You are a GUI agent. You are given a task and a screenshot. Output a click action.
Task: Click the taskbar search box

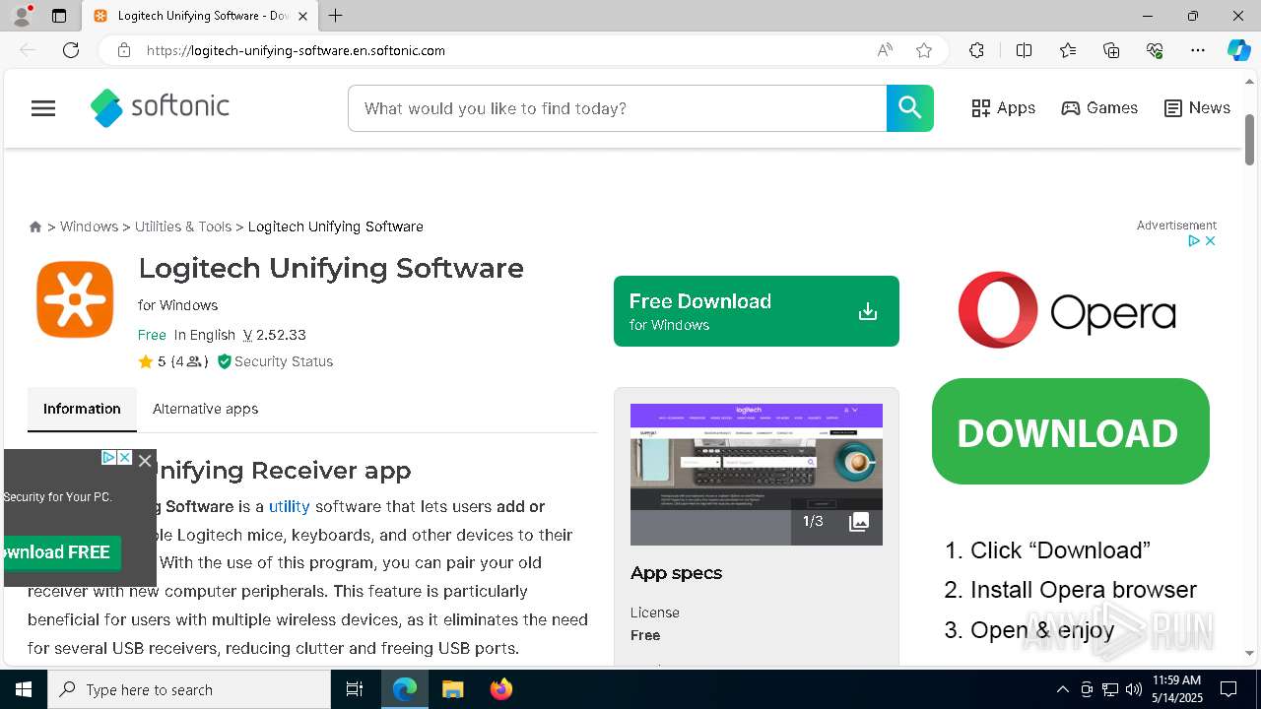point(189,689)
